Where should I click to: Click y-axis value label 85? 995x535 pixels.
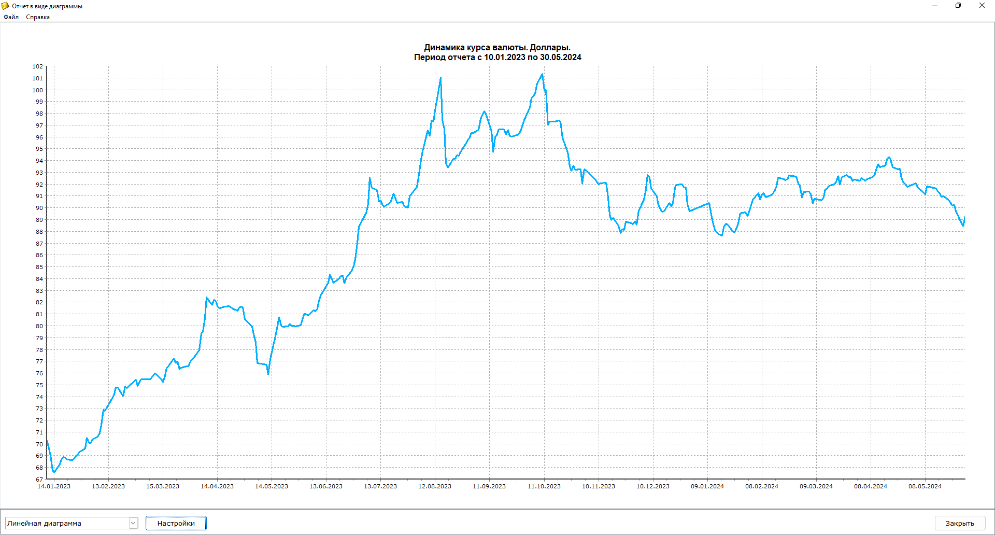click(x=39, y=267)
